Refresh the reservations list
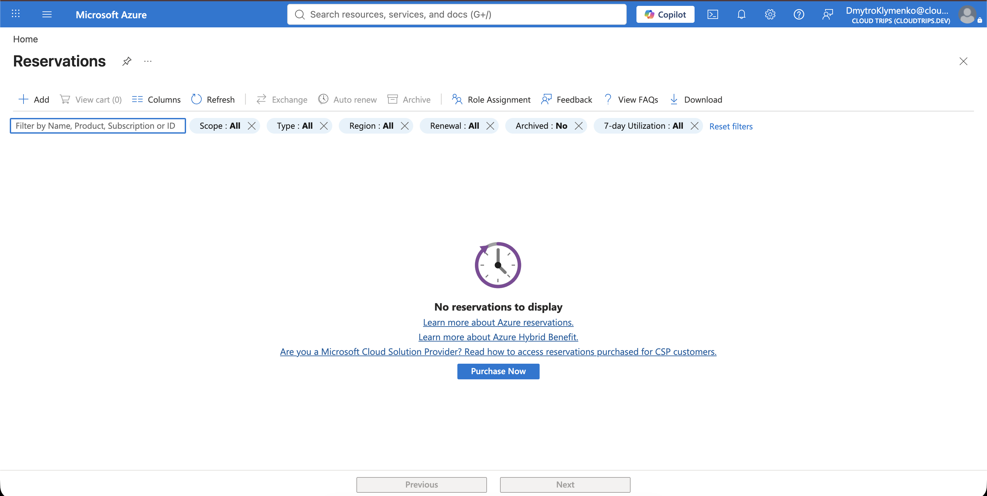 coord(213,99)
